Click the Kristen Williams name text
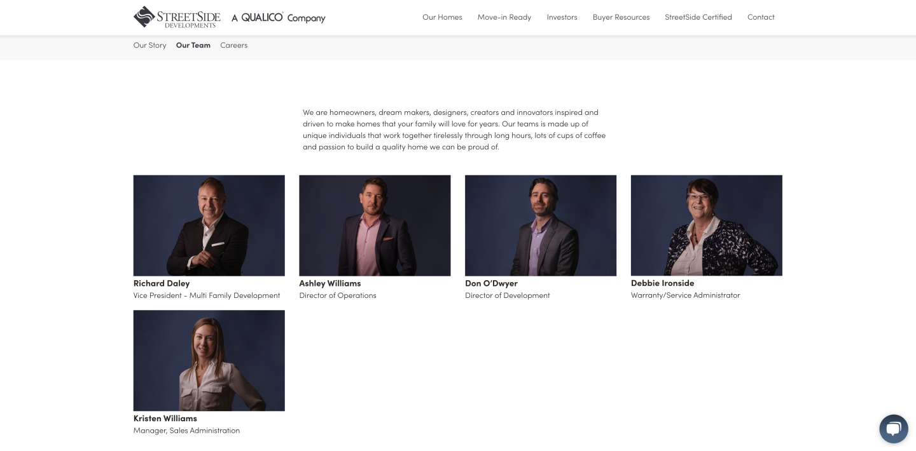Image resolution: width=916 pixels, height=451 pixels. [x=165, y=419]
